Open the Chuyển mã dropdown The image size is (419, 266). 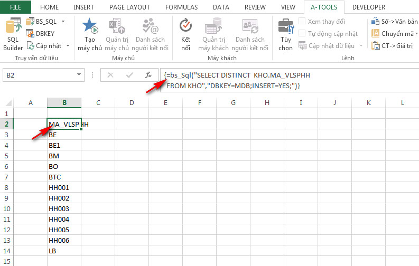pyautogui.click(x=414, y=34)
